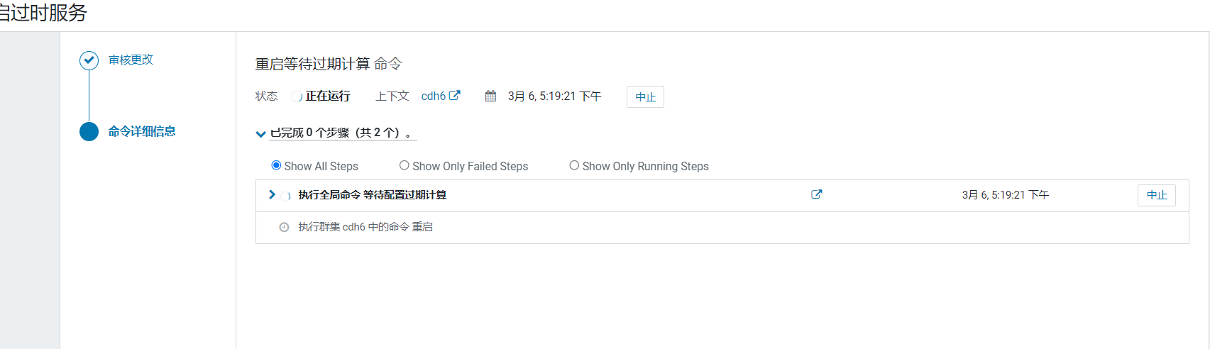Expand the 执行全局命令 step row arrow
The image size is (1210, 349).
point(272,194)
